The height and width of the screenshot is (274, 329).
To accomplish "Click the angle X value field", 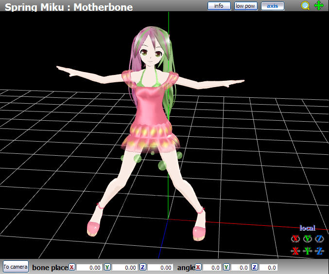I will 212,268.
